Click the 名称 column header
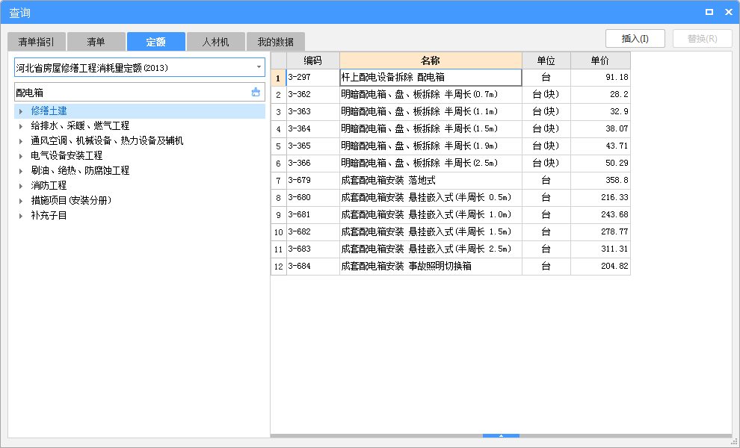The height and width of the screenshot is (448, 740). pos(431,60)
